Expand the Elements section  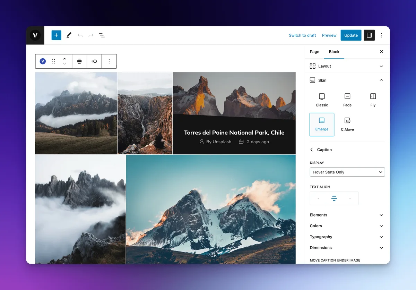(x=347, y=215)
